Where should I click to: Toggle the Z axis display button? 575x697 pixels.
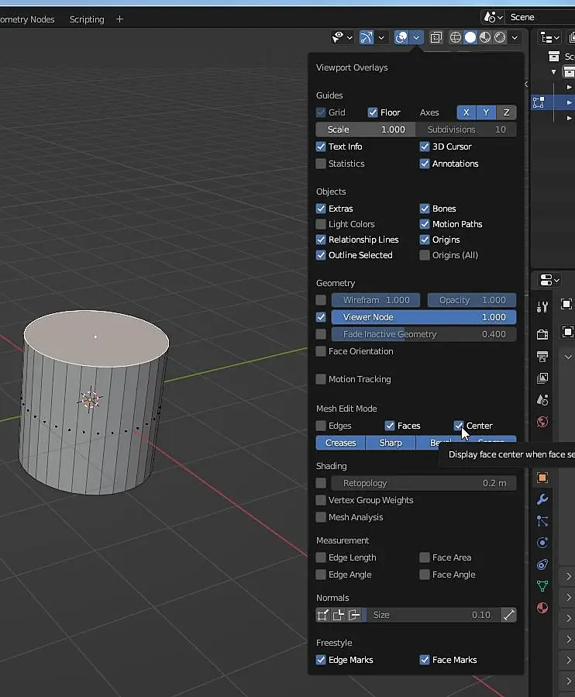click(506, 112)
